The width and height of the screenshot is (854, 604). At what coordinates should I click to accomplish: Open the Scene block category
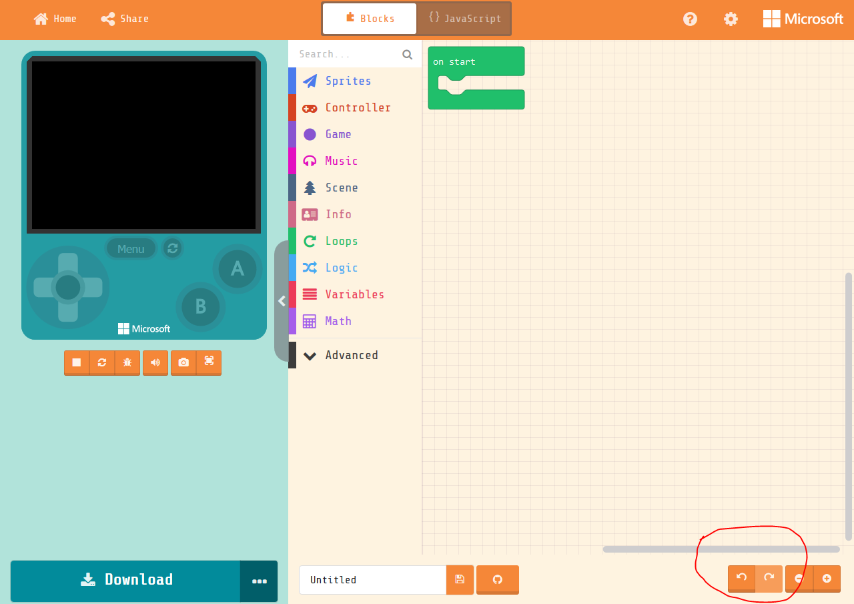pos(355,188)
